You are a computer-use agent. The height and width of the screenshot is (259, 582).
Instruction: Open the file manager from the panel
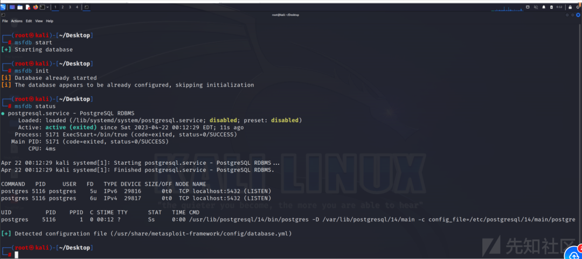click(20, 7)
